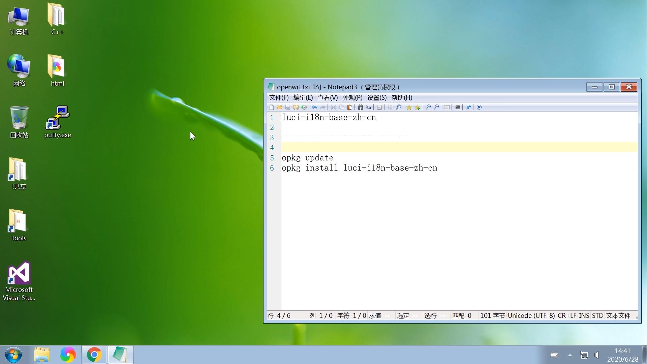Click the Zoom out magnifier icon

pyautogui.click(x=436, y=107)
